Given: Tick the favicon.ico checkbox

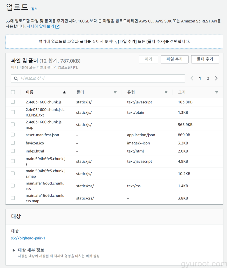Looking at the screenshot, I should (x=13, y=143).
